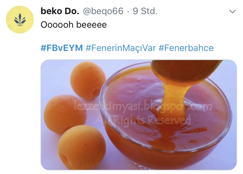The image size is (243, 174).
Task: Click the glass bowl rim on right side
Action: pos(227,111)
